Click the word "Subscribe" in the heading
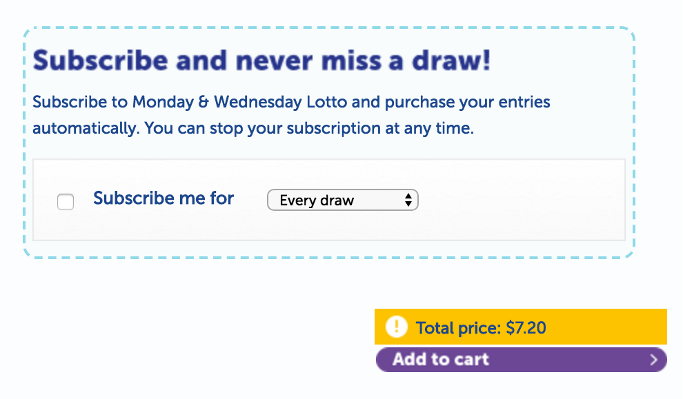 tap(100, 61)
